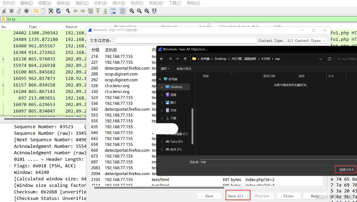Toggle auto-scroll during live capture icon
The height and width of the screenshot is (202, 357).
click(x=113, y=11)
